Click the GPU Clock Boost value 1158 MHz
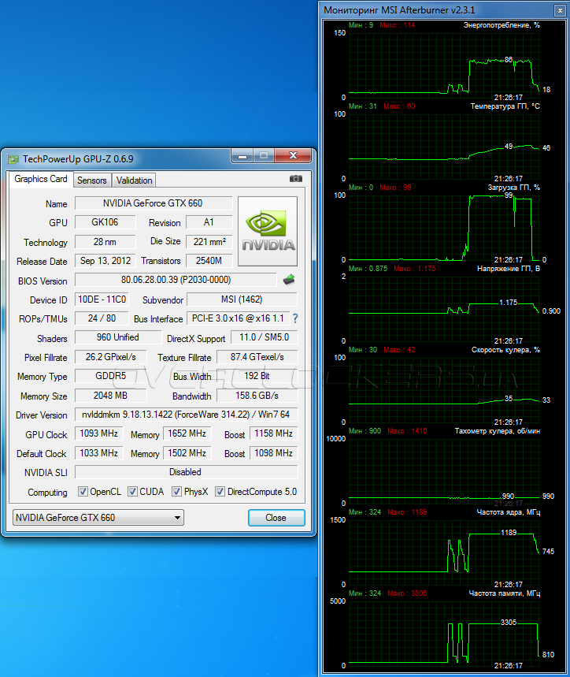The image size is (570, 677). 274,433
